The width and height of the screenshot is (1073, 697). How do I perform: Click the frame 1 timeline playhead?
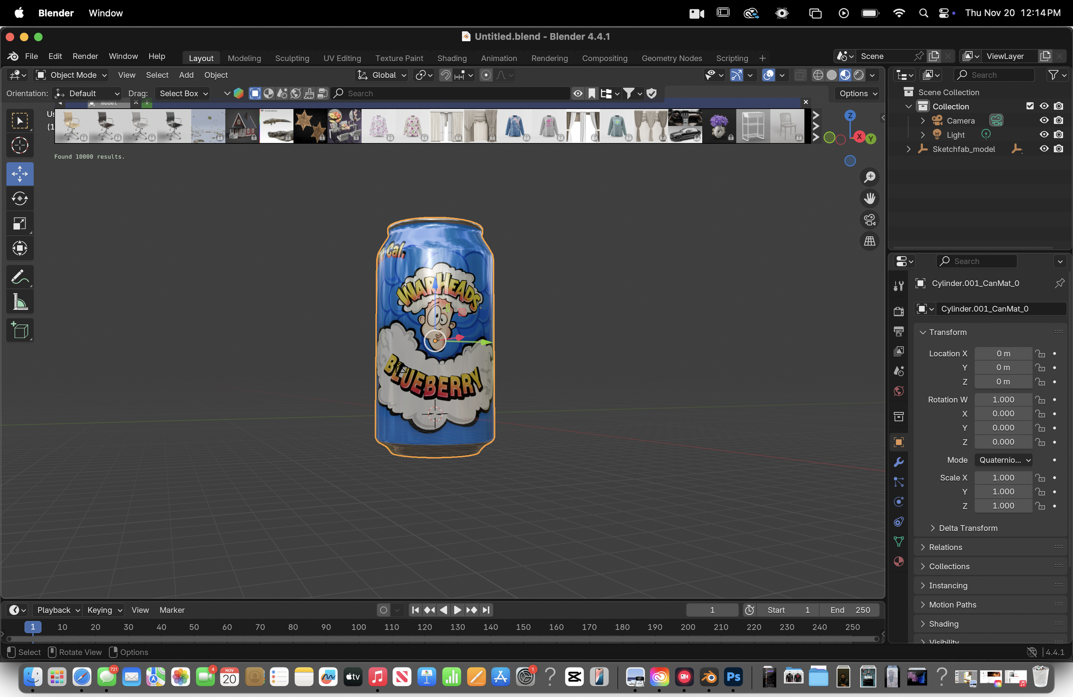pyautogui.click(x=33, y=627)
